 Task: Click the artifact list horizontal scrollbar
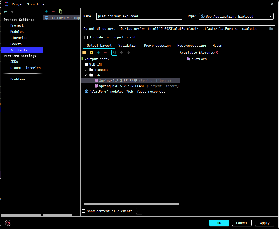58,215
